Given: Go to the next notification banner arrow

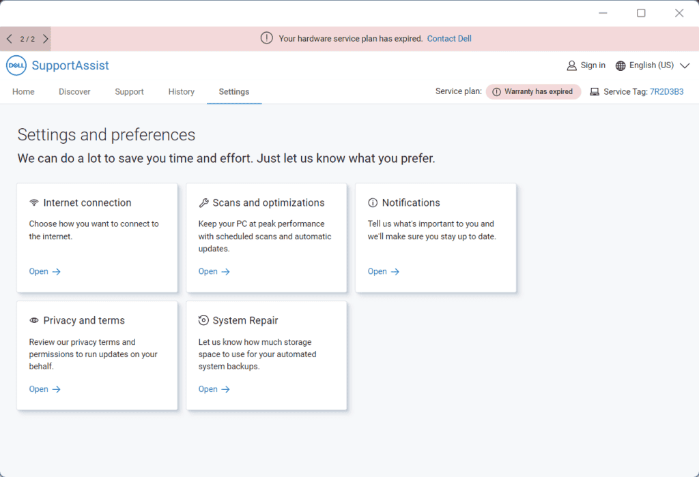Looking at the screenshot, I should [x=46, y=39].
